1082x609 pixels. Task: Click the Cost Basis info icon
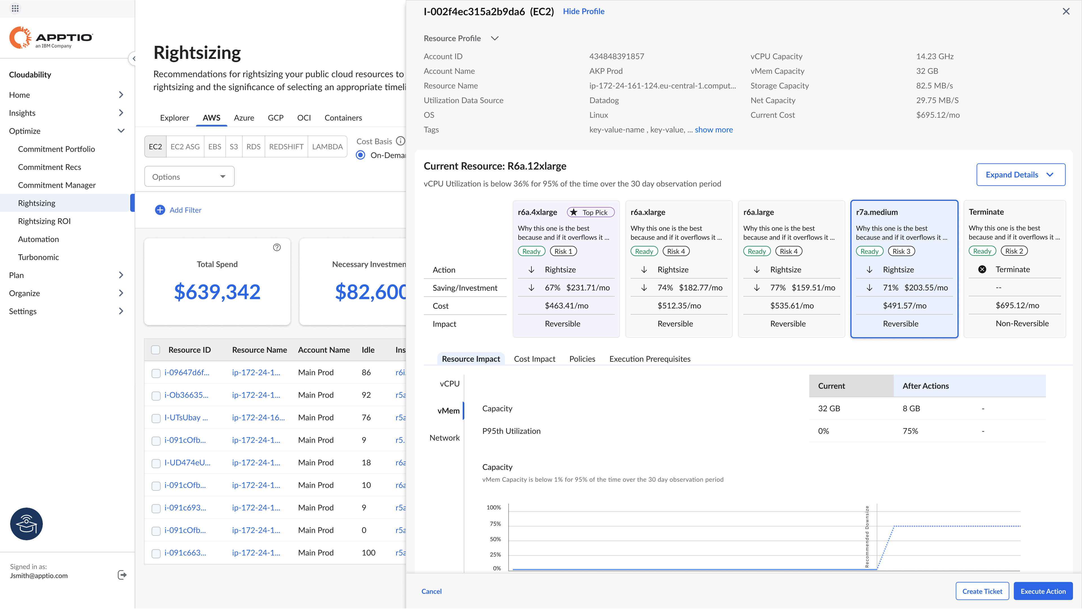click(400, 141)
